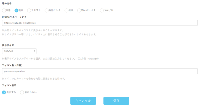The width and height of the screenshot is (200, 107).
Task: Select the Webボックス radio button
Action: pos(79,10)
